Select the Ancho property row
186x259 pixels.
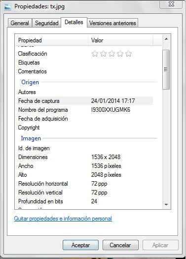tap(85, 166)
